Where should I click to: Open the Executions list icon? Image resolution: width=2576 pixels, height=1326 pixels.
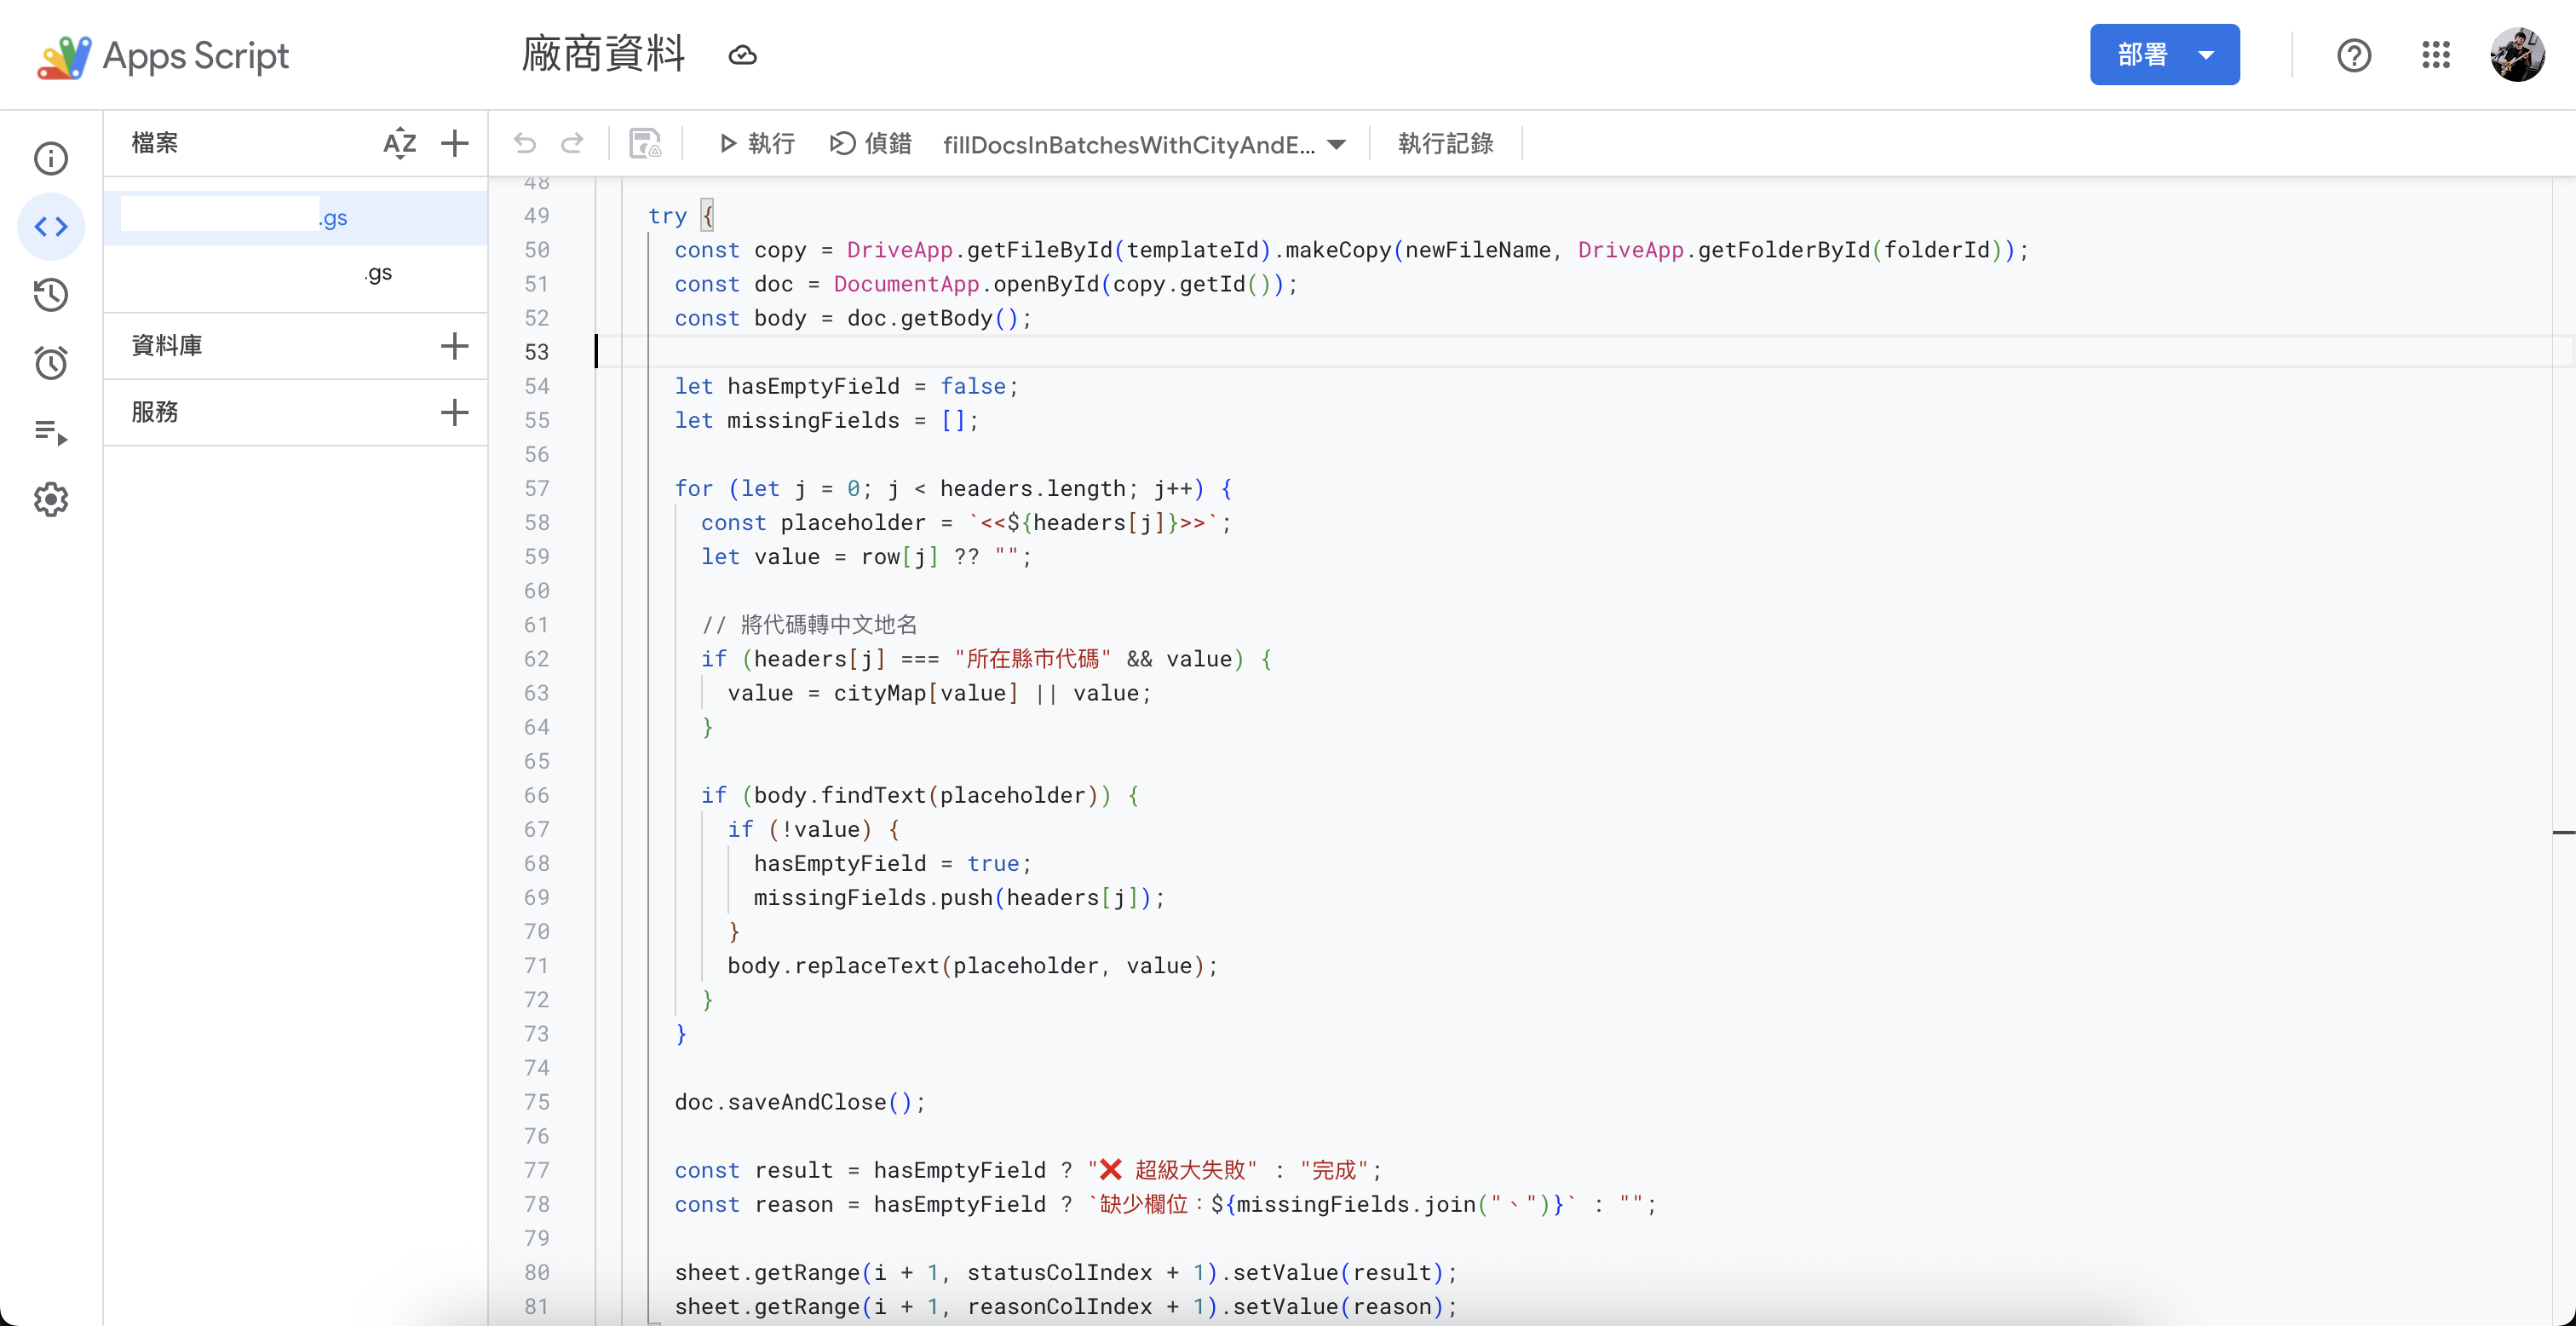pyautogui.click(x=51, y=431)
